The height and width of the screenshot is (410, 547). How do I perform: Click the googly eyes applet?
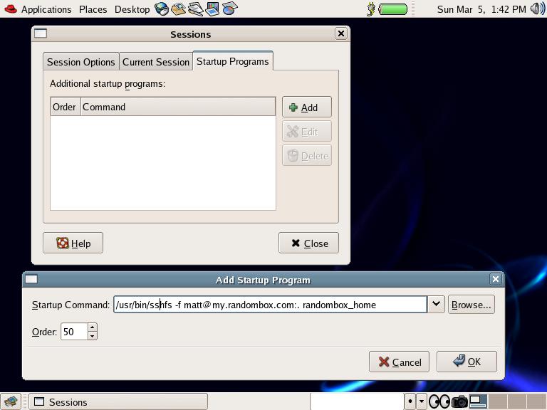(439, 402)
